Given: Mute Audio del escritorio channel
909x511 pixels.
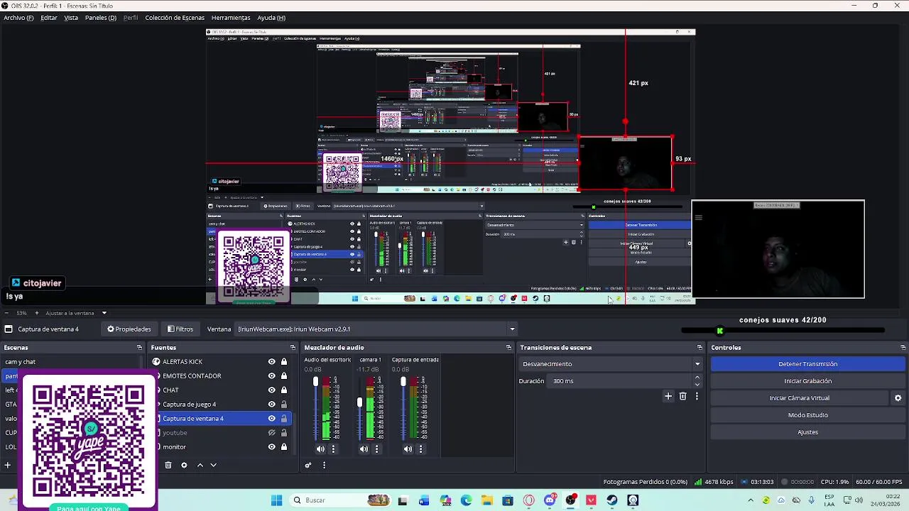Looking at the screenshot, I should [x=320, y=449].
